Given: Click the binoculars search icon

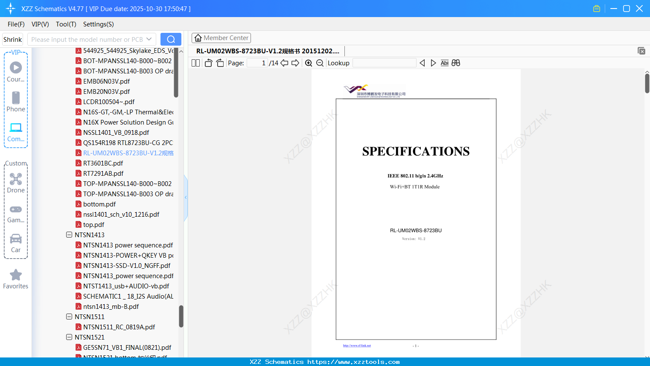Looking at the screenshot, I should click(456, 63).
